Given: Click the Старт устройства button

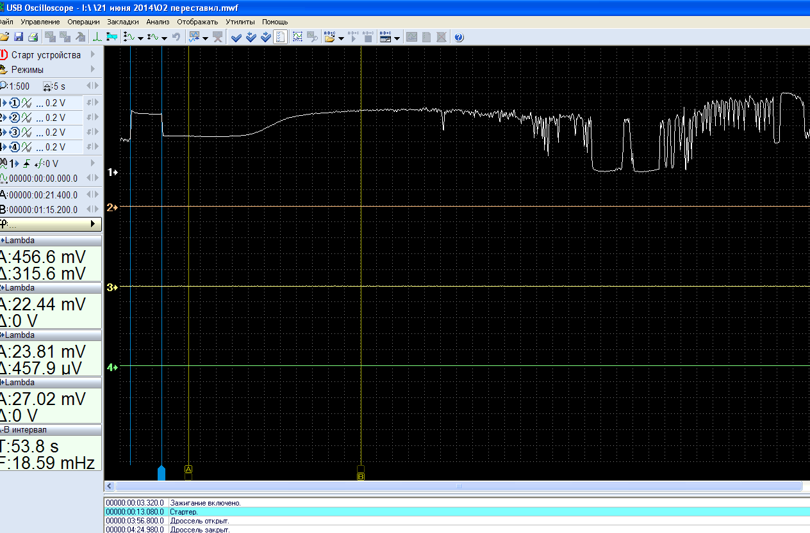Looking at the screenshot, I should [45, 55].
